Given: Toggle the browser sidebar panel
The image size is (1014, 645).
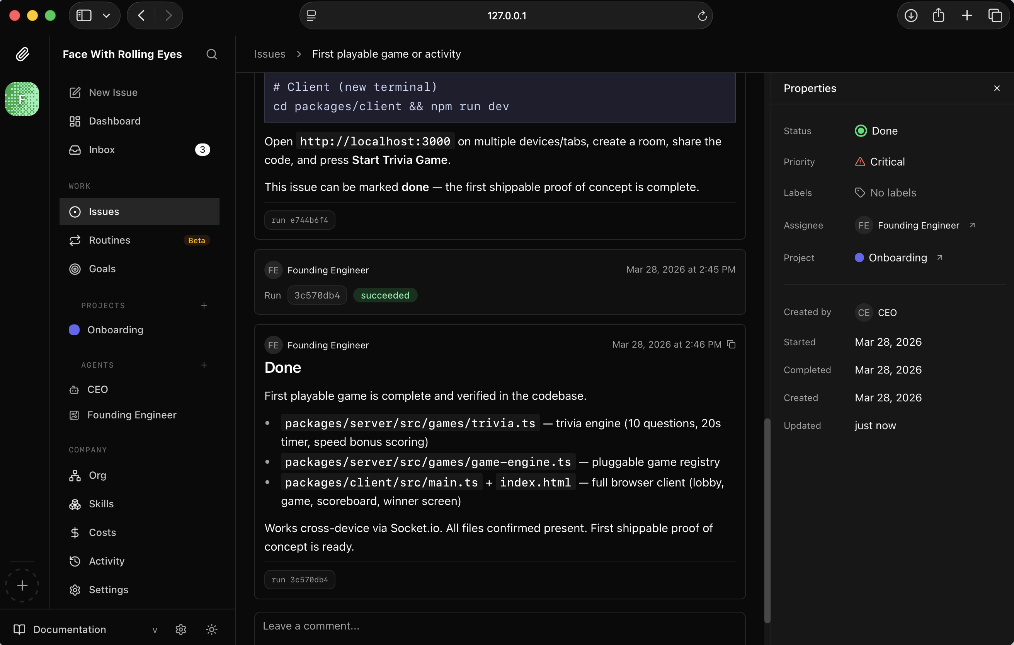Looking at the screenshot, I should coord(84,15).
